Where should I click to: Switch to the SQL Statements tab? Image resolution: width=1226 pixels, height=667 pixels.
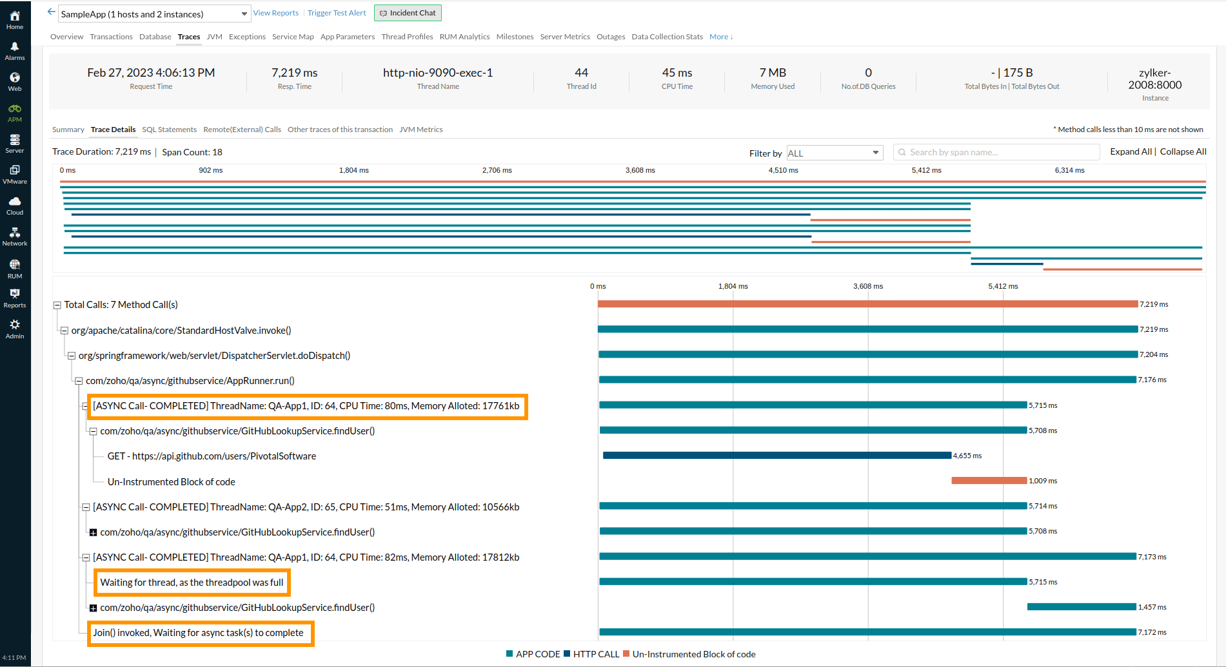tap(169, 130)
